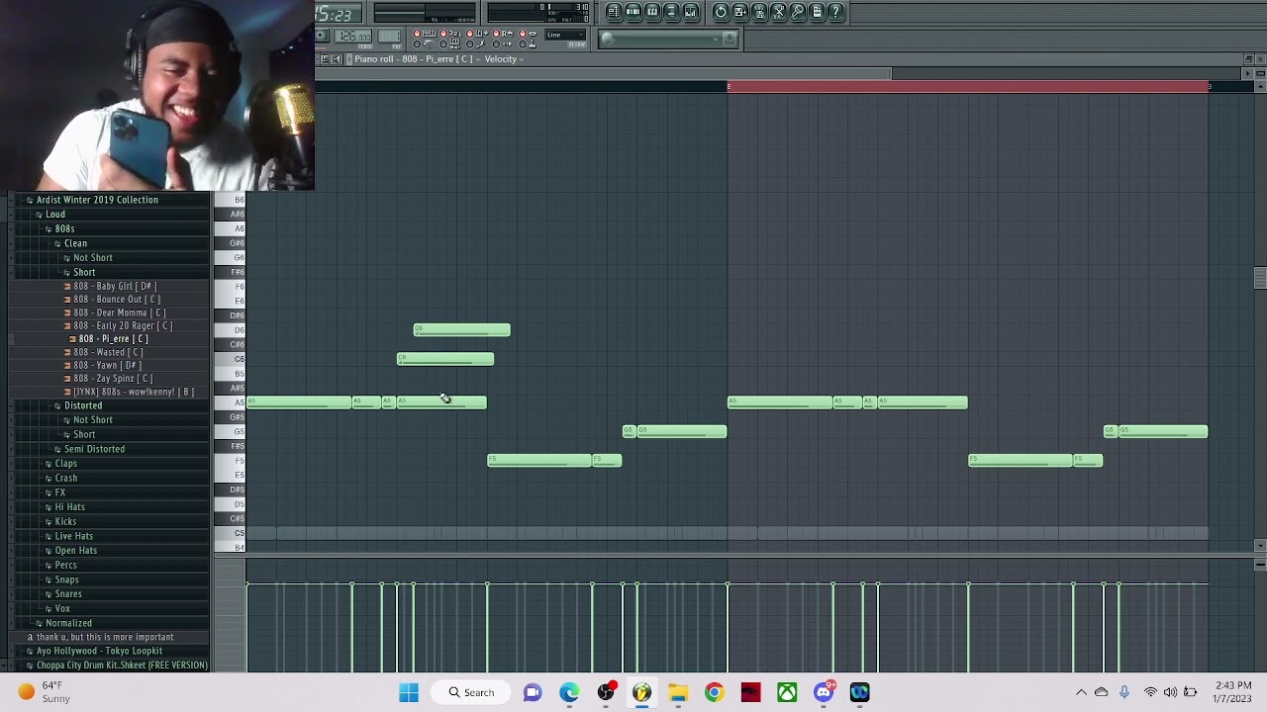1267x712 pixels.
Task: Open Google Chrome from the taskbar
Action: coord(714,692)
